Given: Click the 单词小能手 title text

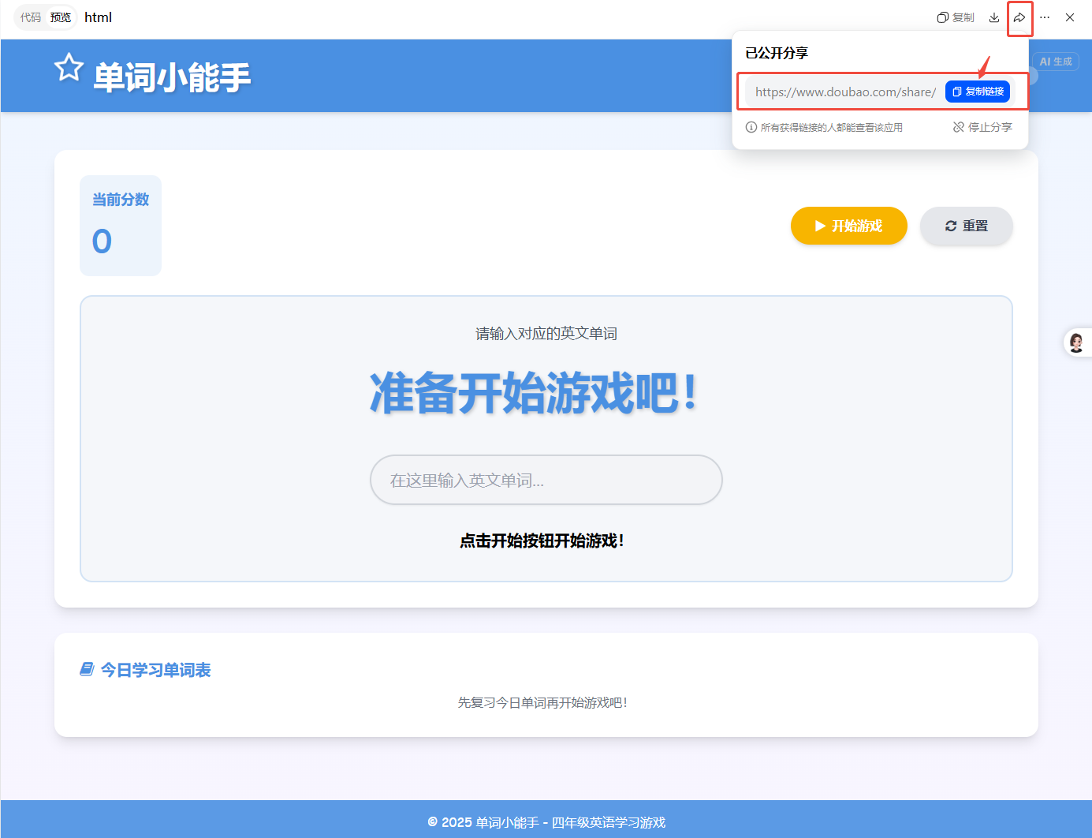Looking at the screenshot, I should pos(172,77).
